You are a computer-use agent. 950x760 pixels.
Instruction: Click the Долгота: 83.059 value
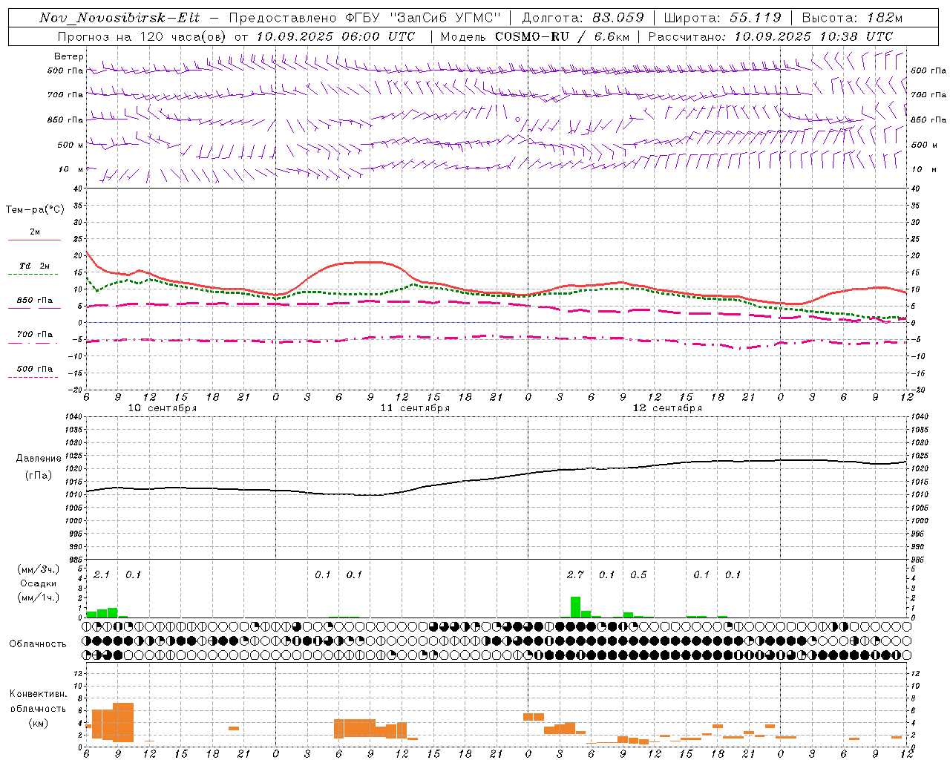[583, 18]
